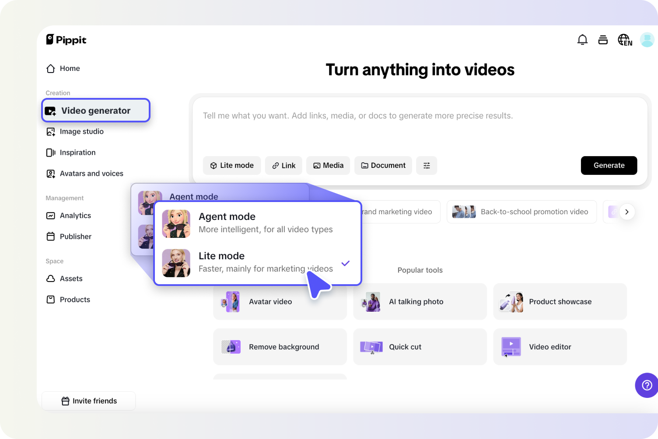Click the Video editor thumbnail icon

tap(511, 347)
